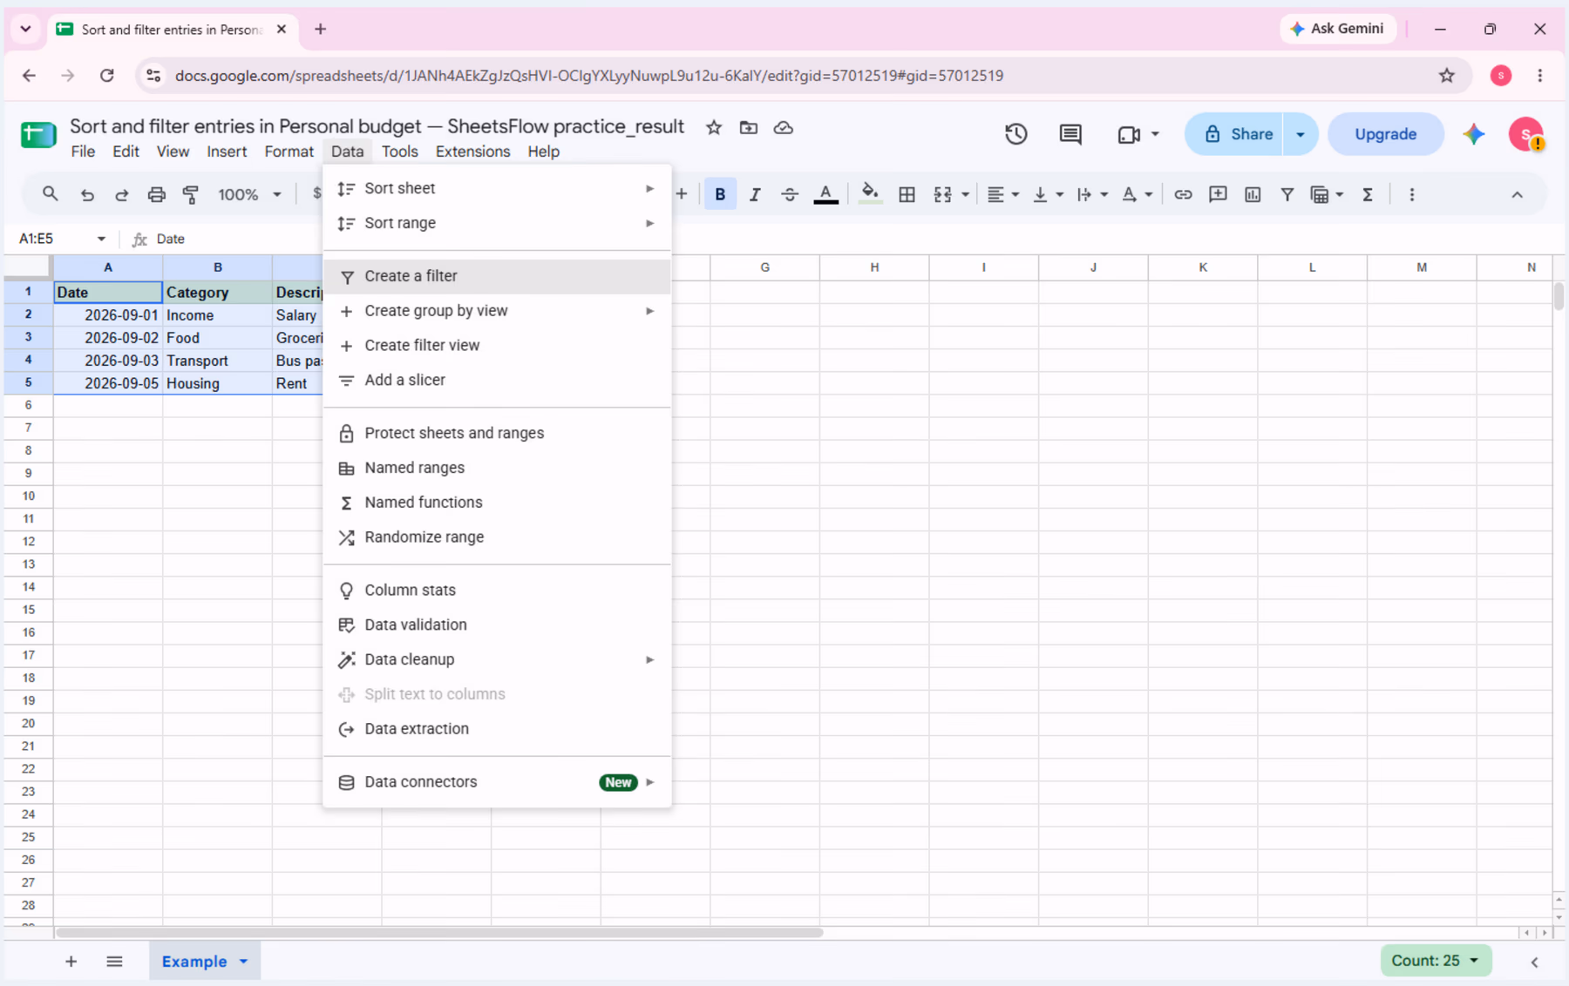Select Data validation menu entry
This screenshot has width=1569, height=986.
(x=497, y=625)
